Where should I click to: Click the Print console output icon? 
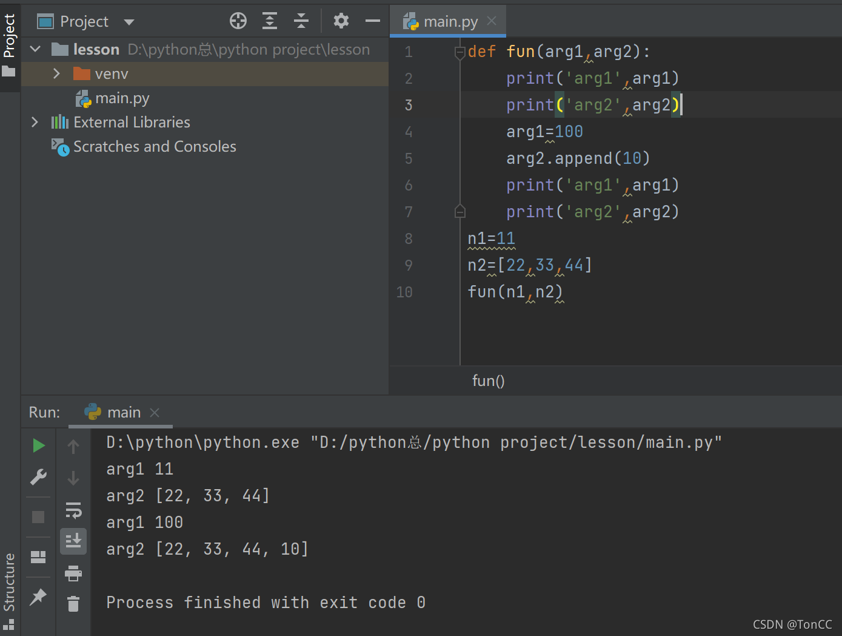click(73, 573)
